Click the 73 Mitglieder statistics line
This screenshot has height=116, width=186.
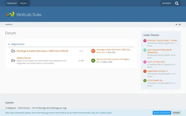tap(36, 108)
